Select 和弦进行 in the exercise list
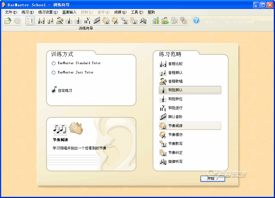 (x=190, y=108)
